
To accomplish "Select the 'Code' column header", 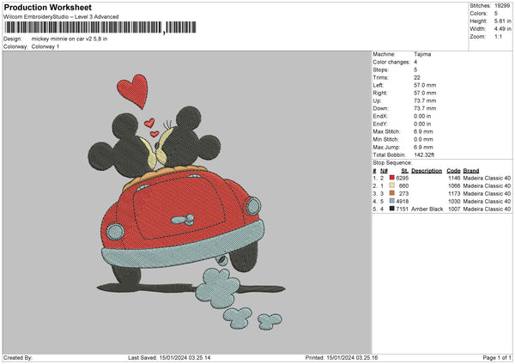I will [x=453, y=171].
